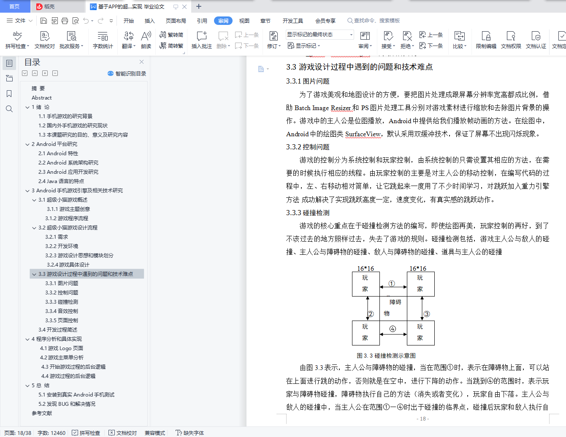566x437 pixels.
Task: Open the bookmark panel in left sidebar
Action: (9, 94)
